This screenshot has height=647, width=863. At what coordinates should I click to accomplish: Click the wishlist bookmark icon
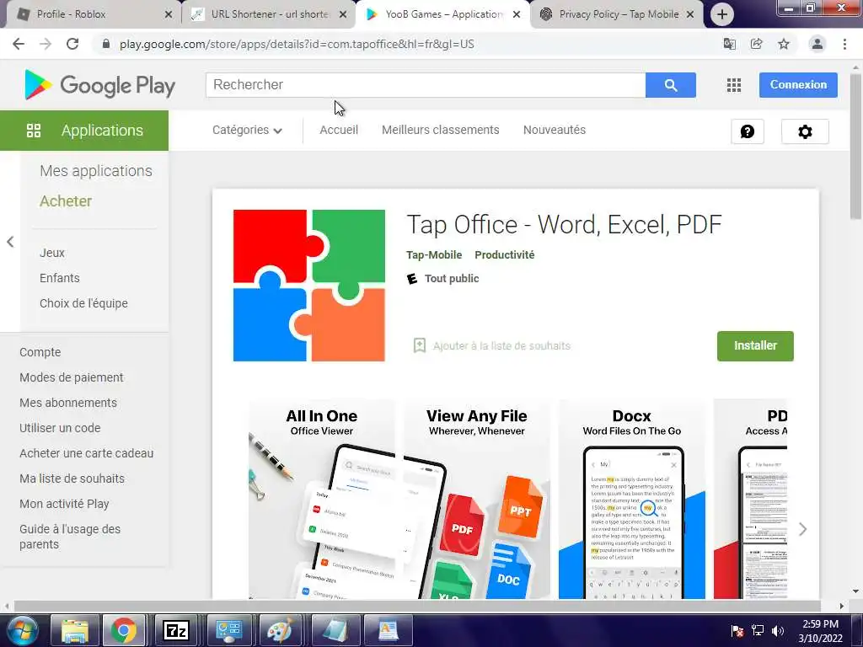pyautogui.click(x=420, y=345)
